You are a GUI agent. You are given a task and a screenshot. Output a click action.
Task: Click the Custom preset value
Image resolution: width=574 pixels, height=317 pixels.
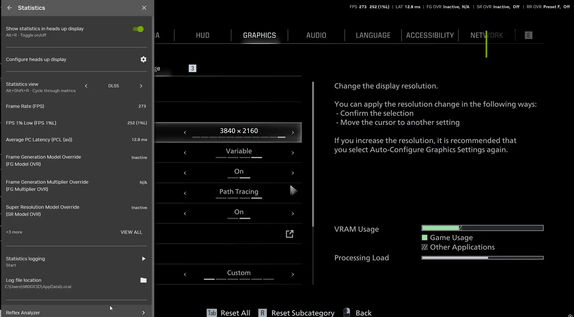coord(239,273)
